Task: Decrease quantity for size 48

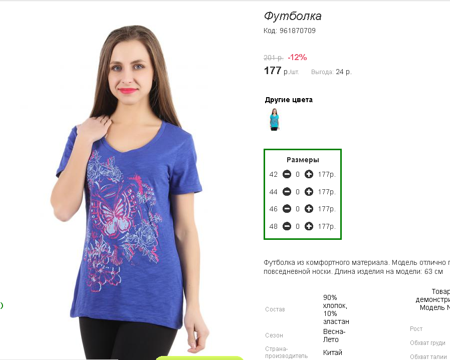Action: coord(287,226)
